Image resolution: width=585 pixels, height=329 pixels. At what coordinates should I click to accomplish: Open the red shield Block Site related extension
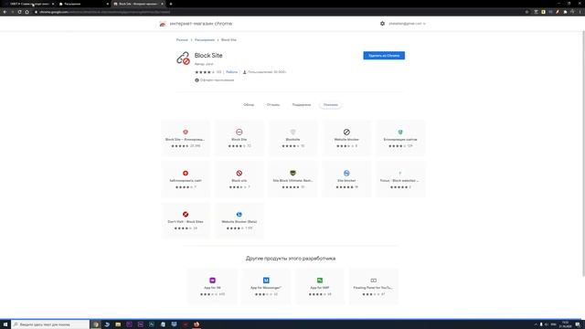(186, 138)
